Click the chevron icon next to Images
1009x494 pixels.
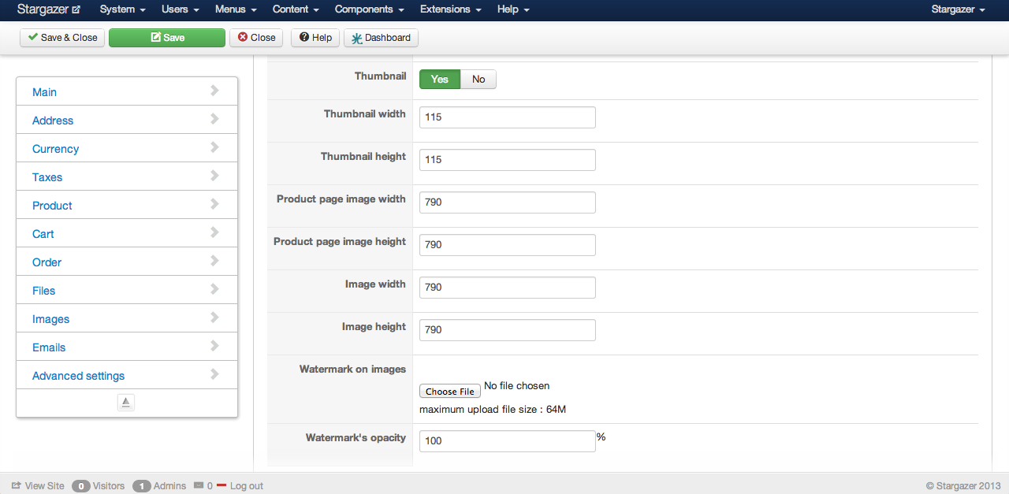pos(214,318)
